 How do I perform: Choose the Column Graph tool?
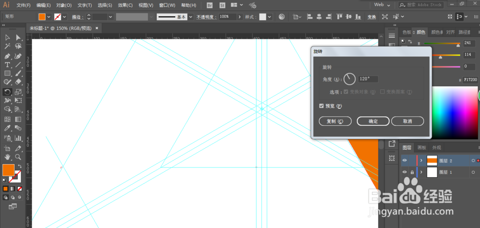click(18, 138)
